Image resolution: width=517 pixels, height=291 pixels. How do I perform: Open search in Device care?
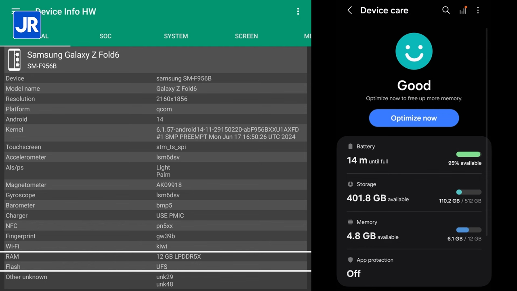coord(446,11)
